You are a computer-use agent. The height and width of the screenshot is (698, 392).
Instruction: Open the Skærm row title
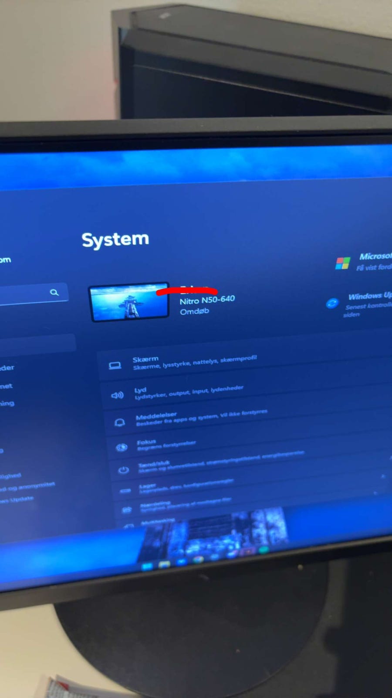click(145, 359)
